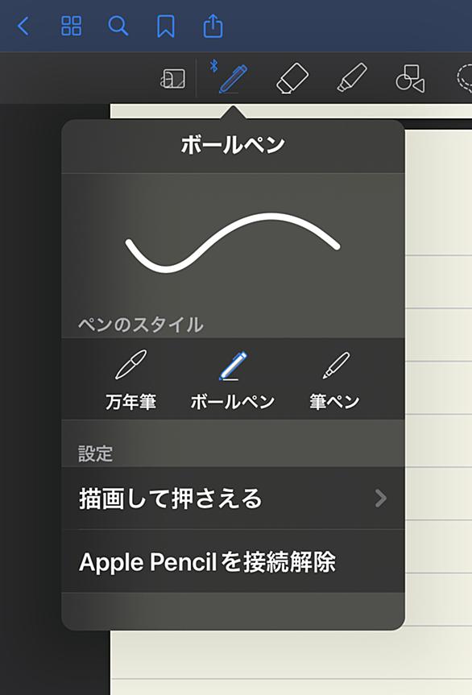
Task: Toggle the zoom window tool
Action: (x=173, y=79)
